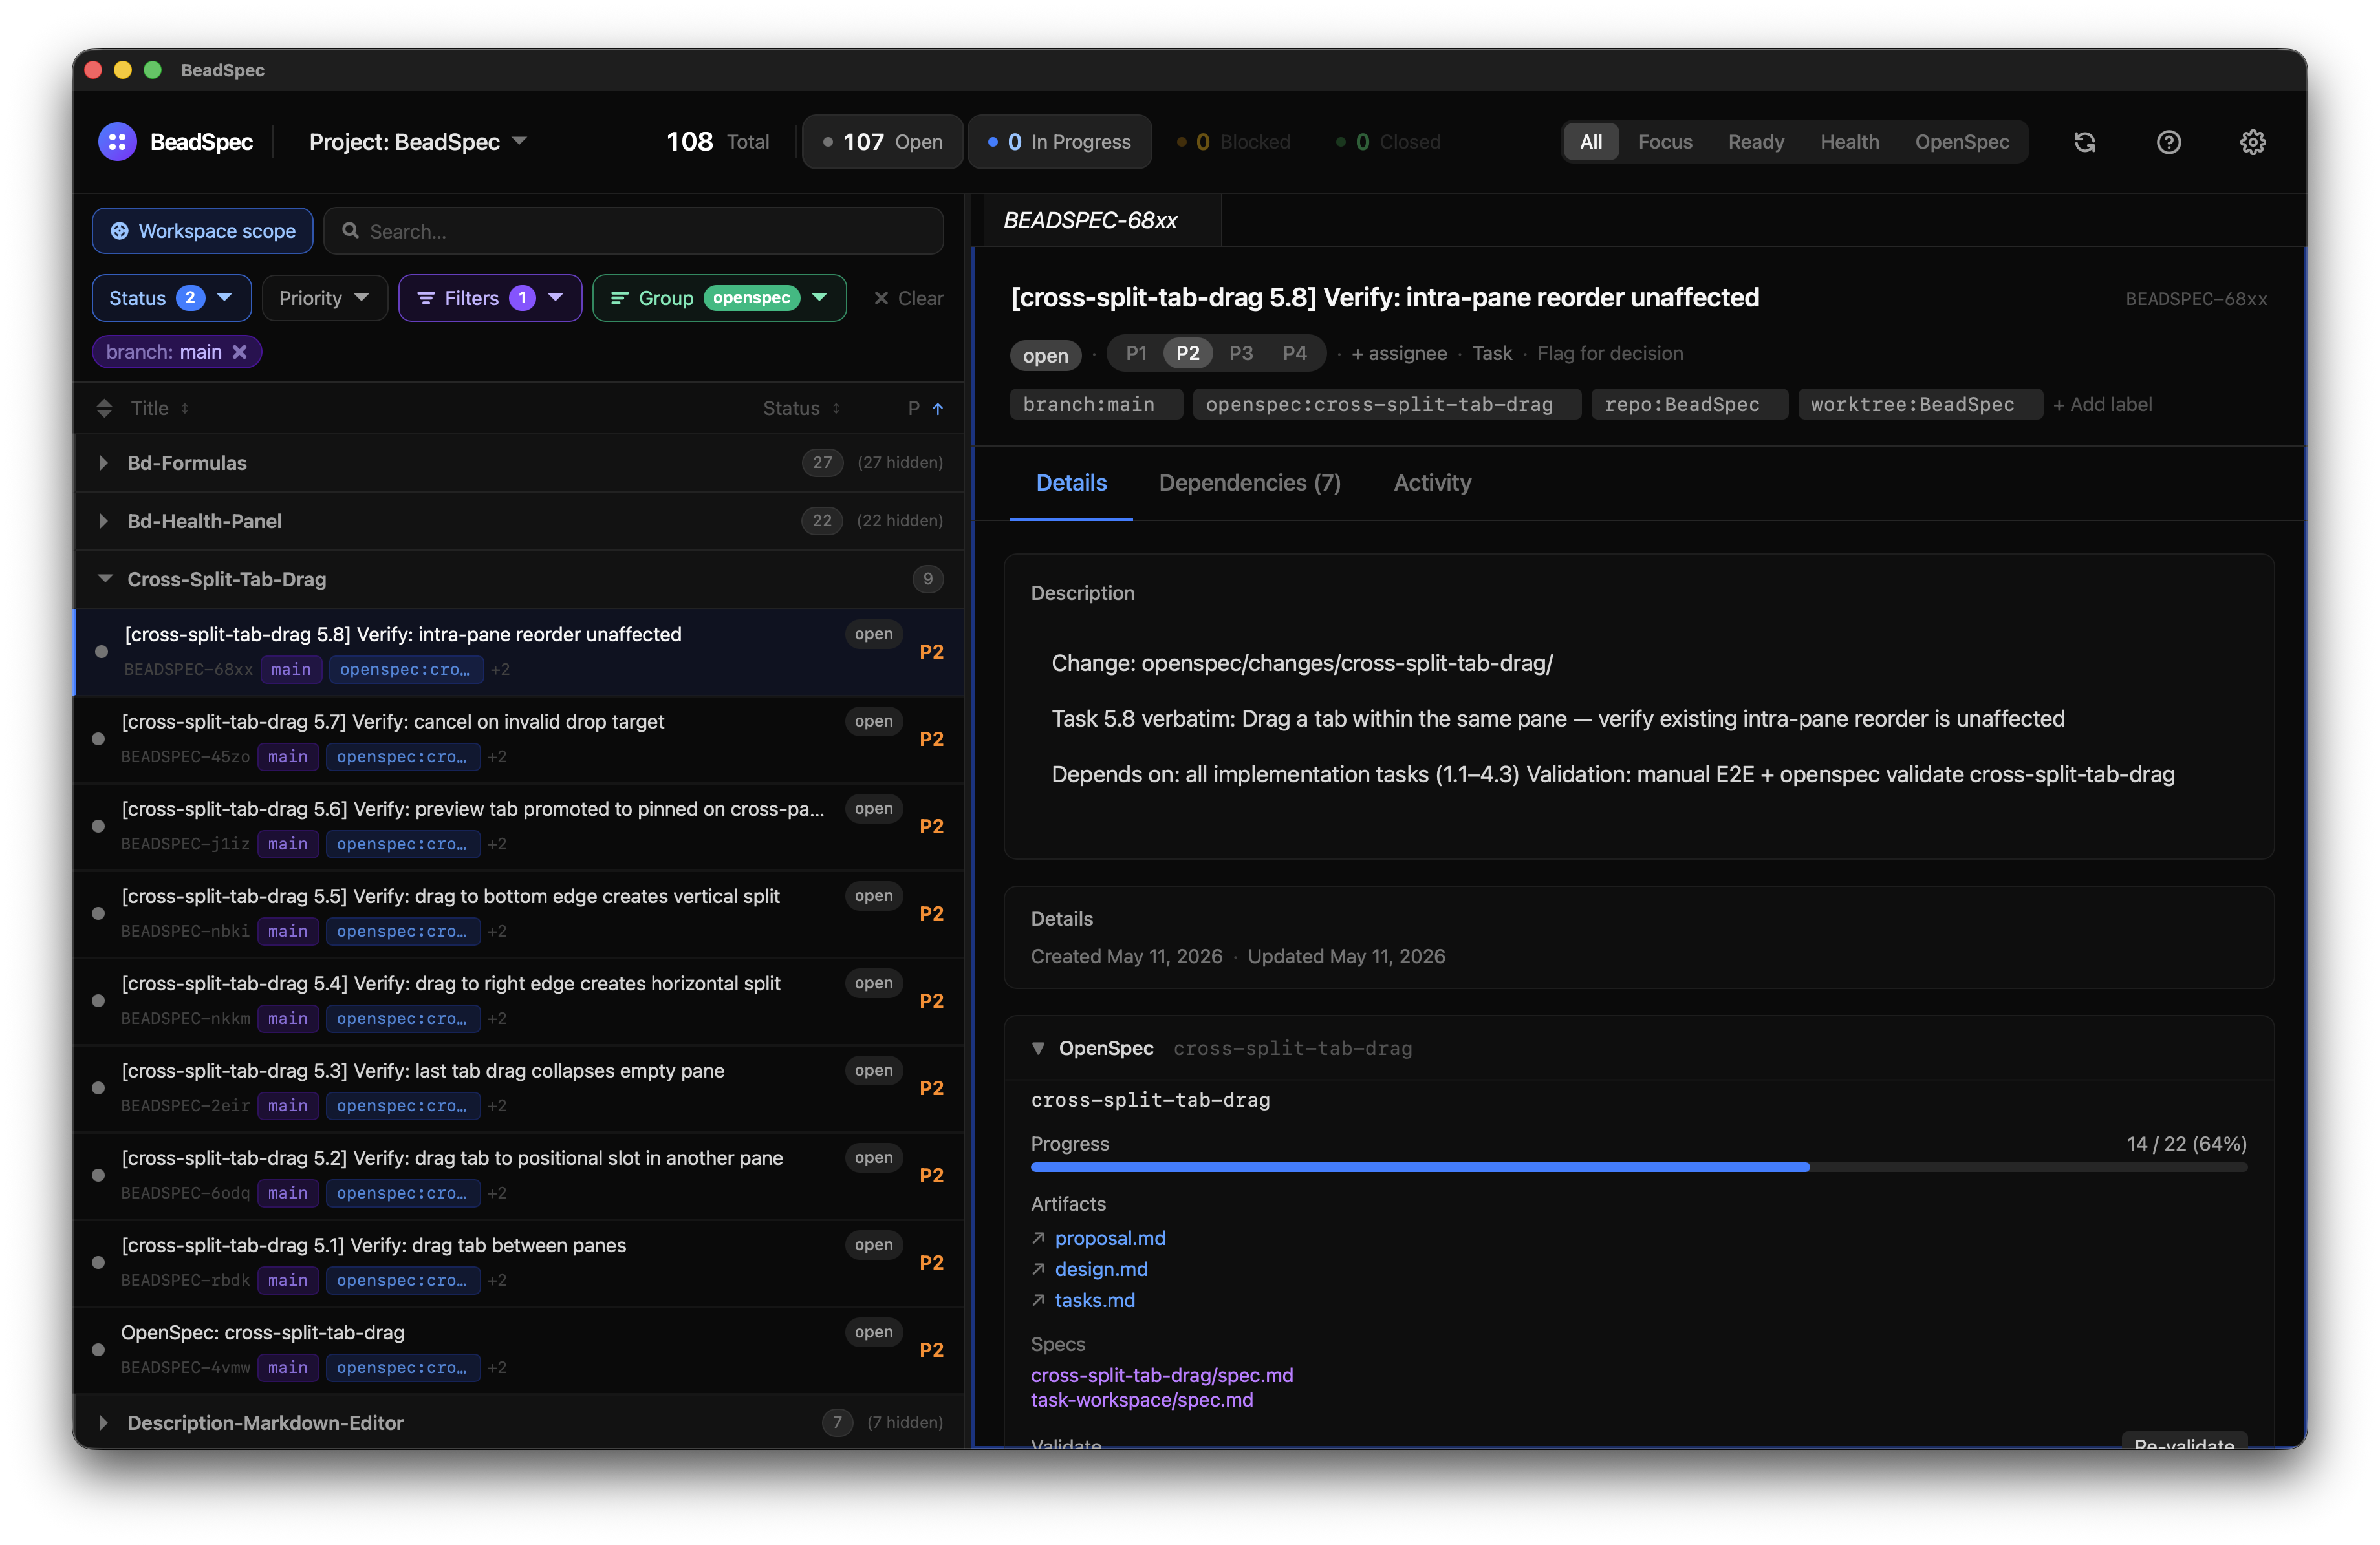
Task: Open the proposal.md artifact link
Action: [x=1110, y=1238]
